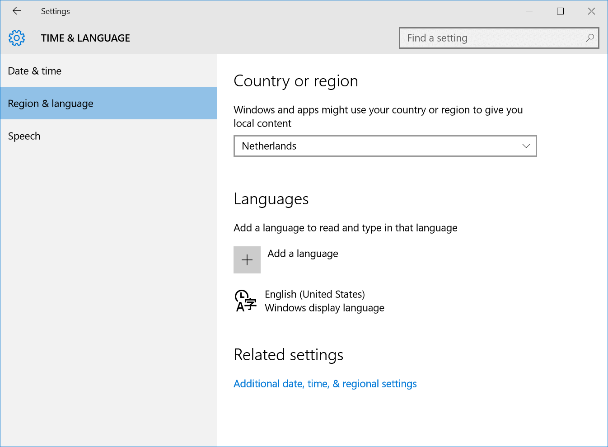Click the Add a language label
The height and width of the screenshot is (447, 608).
pos(303,254)
